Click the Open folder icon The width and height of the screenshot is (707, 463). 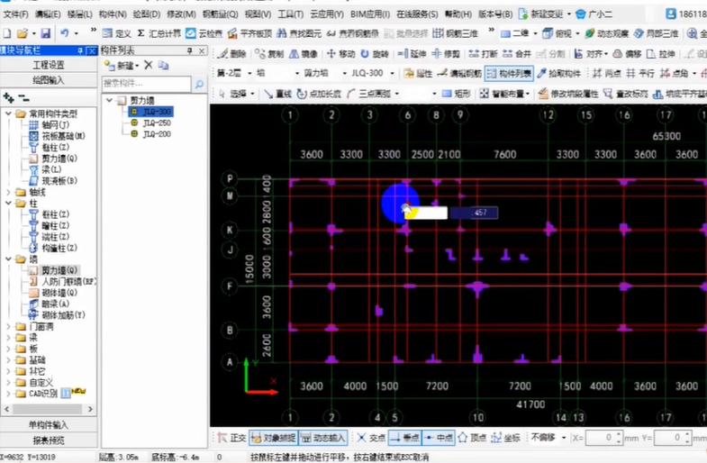(23, 33)
